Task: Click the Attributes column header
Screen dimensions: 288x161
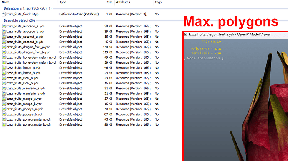Action: [123, 2]
